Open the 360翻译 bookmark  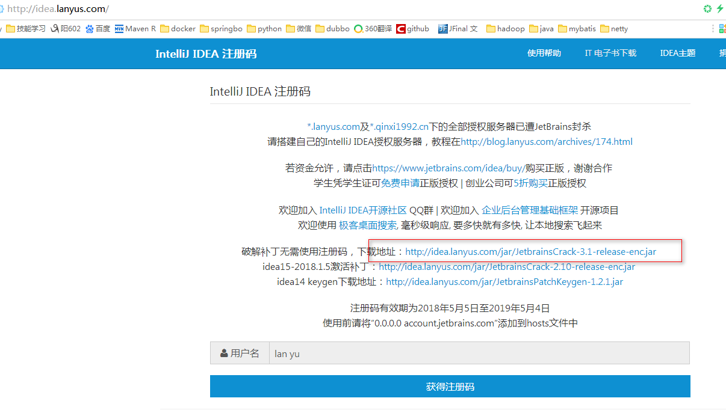click(x=373, y=28)
